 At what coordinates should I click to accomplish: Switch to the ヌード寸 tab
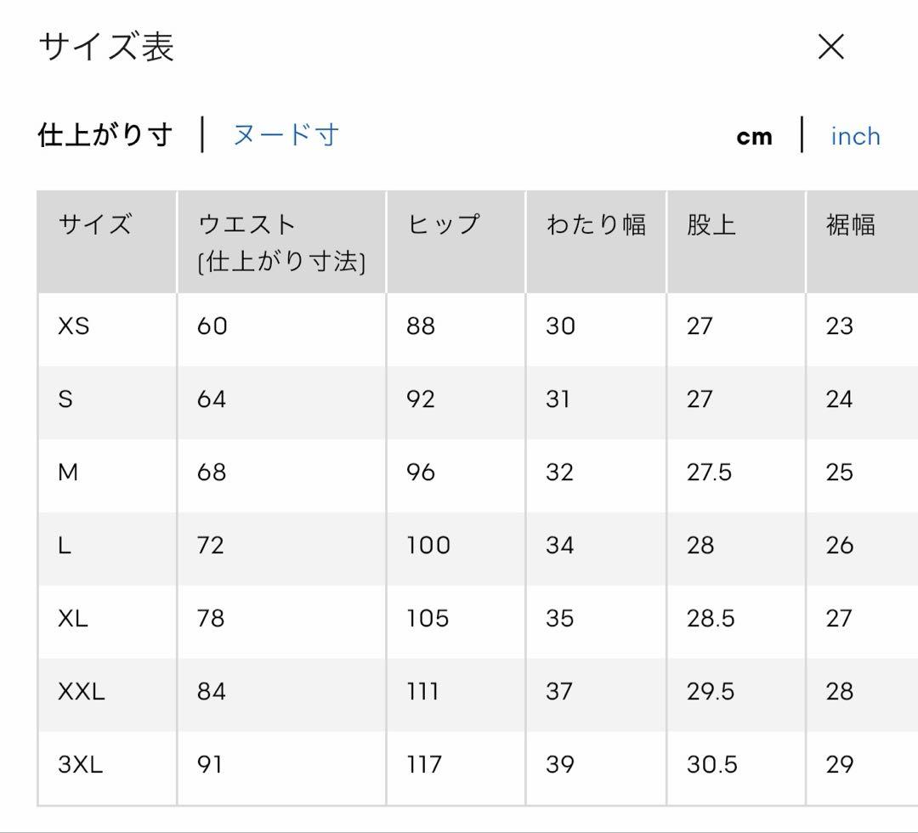[286, 135]
